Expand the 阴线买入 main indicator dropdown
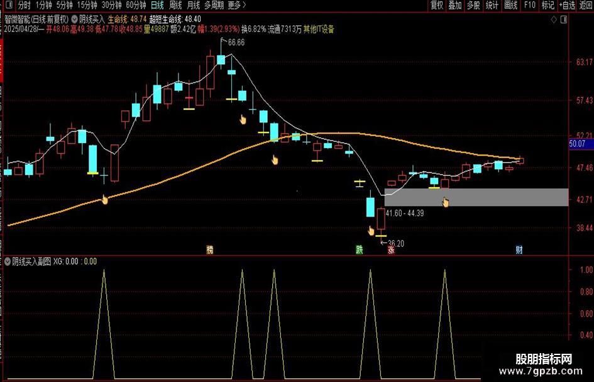This screenshot has height=382, width=594. pyautogui.click(x=75, y=19)
